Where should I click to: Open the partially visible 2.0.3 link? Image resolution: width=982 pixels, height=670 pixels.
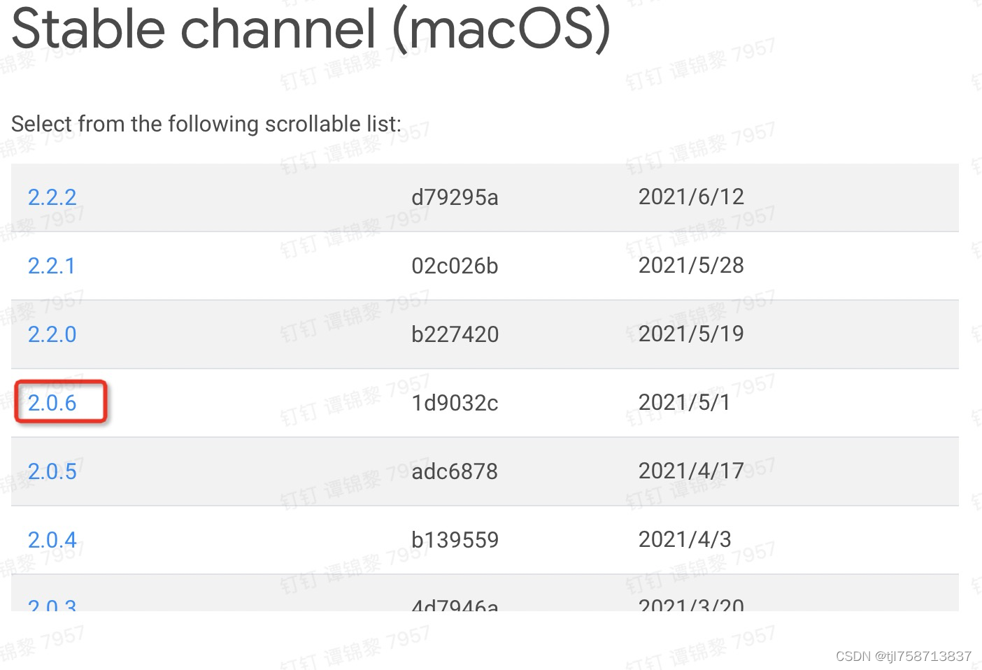52,604
